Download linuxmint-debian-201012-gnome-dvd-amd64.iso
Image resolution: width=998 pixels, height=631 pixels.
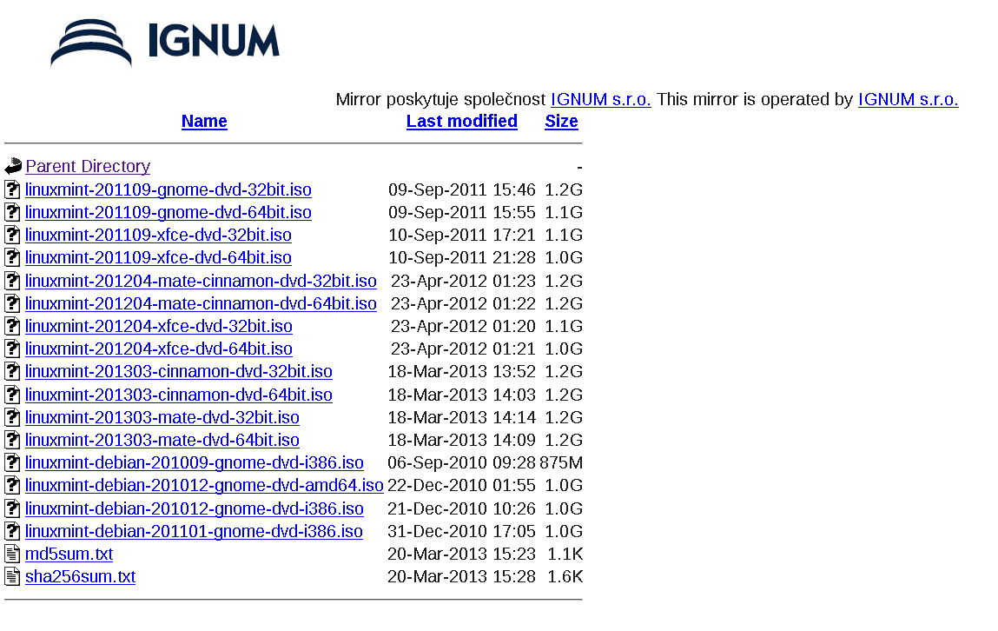click(x=204, y=485)
